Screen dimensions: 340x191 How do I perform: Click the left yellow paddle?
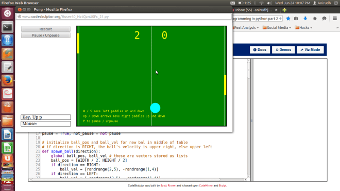coord(78,43)
